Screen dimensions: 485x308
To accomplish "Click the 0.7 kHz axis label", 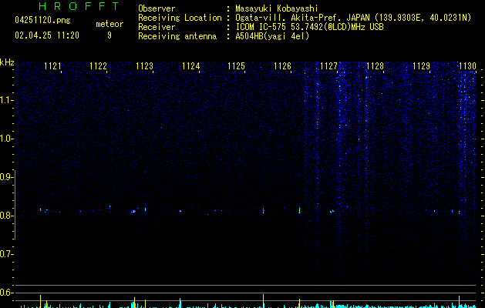I will pyautogui.click(x=6, y=254).
